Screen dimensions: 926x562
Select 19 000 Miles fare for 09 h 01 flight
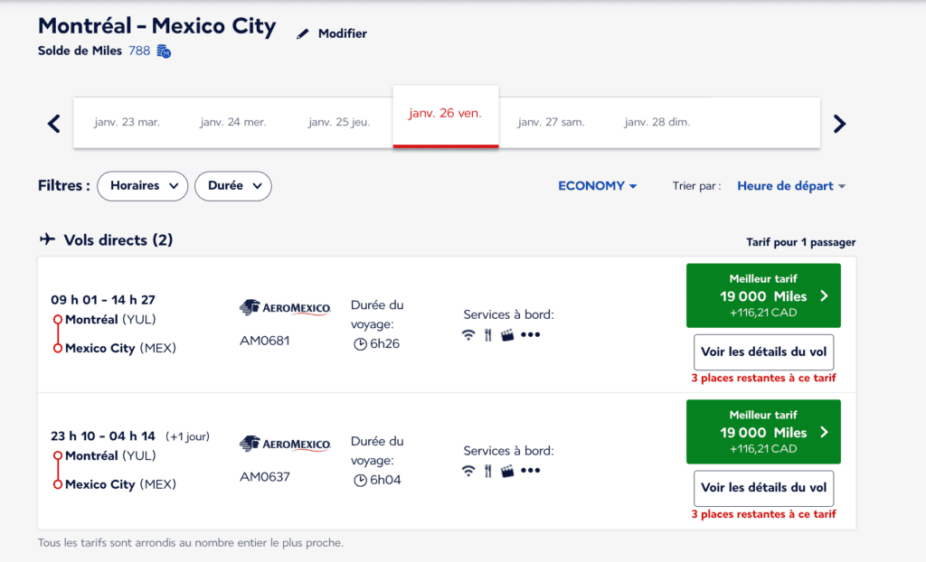coord(763,295)
